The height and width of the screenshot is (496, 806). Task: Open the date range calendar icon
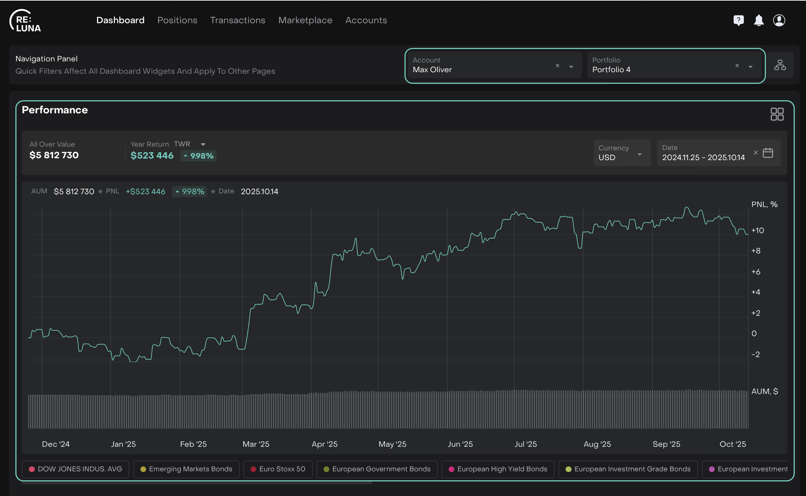tap(768, 153)
